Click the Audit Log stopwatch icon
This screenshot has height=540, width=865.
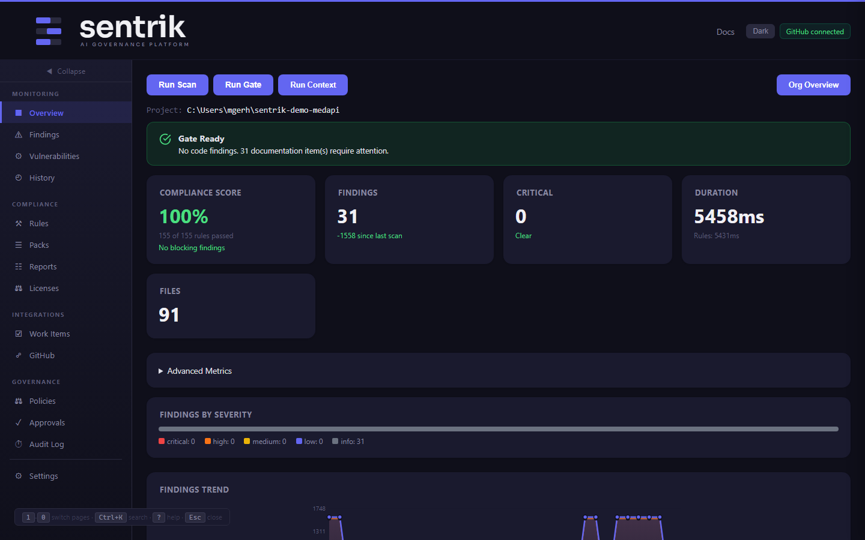(x=19, y=444)
